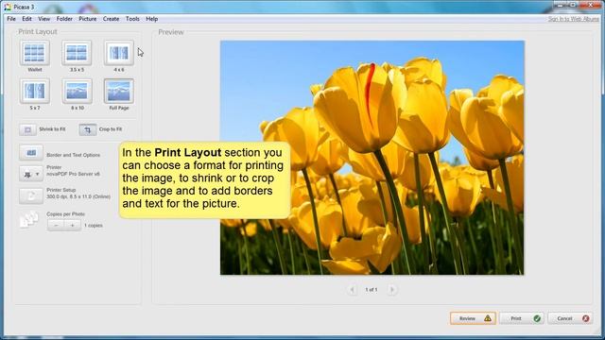Enable Shrink to Fit option
605x340 pixels.
[x=27, y=129]
